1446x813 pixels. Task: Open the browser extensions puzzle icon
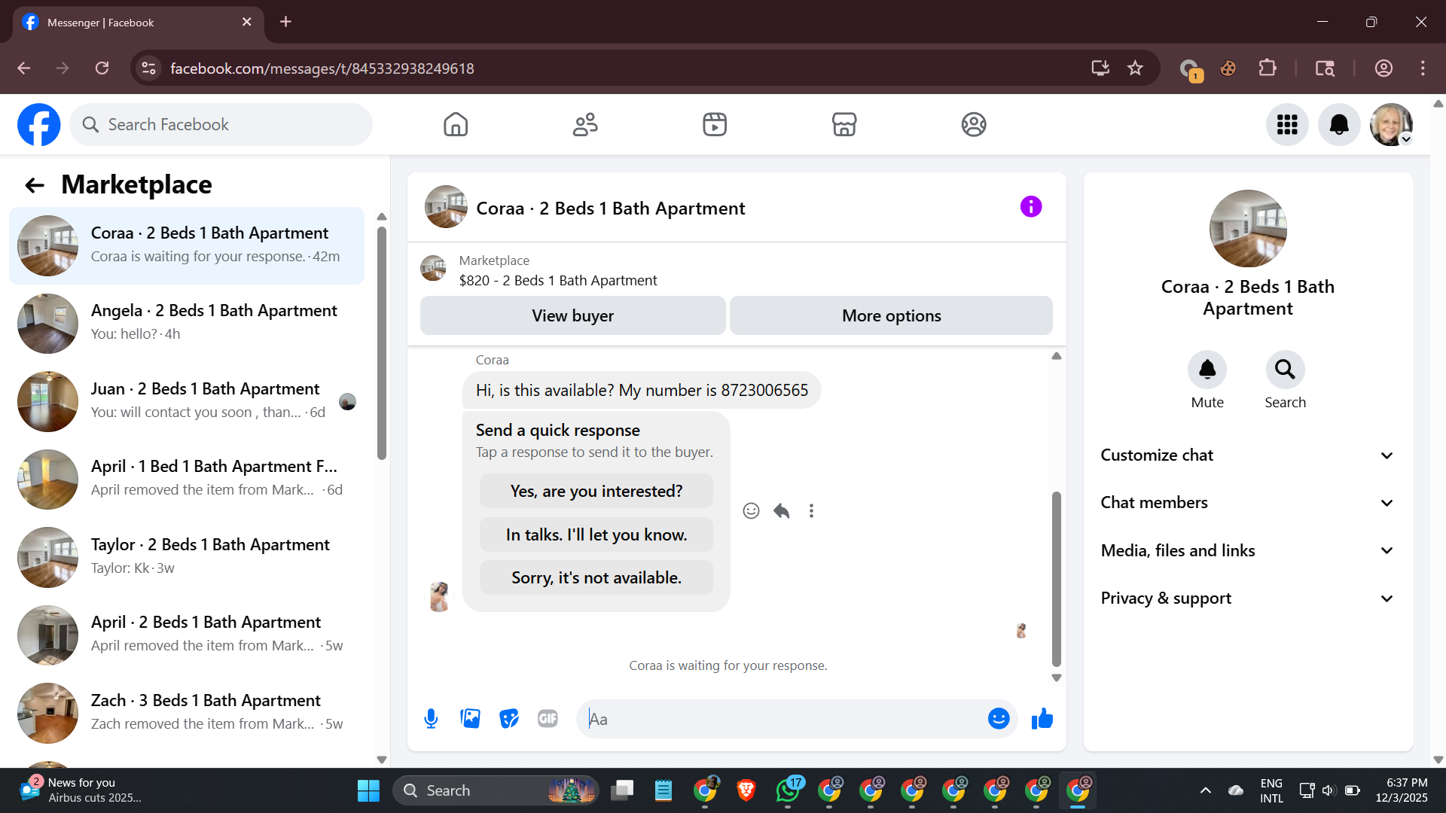[x=1268, y=69]
